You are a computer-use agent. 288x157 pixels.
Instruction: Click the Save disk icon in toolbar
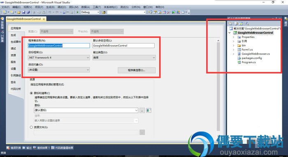coord(24,12)
